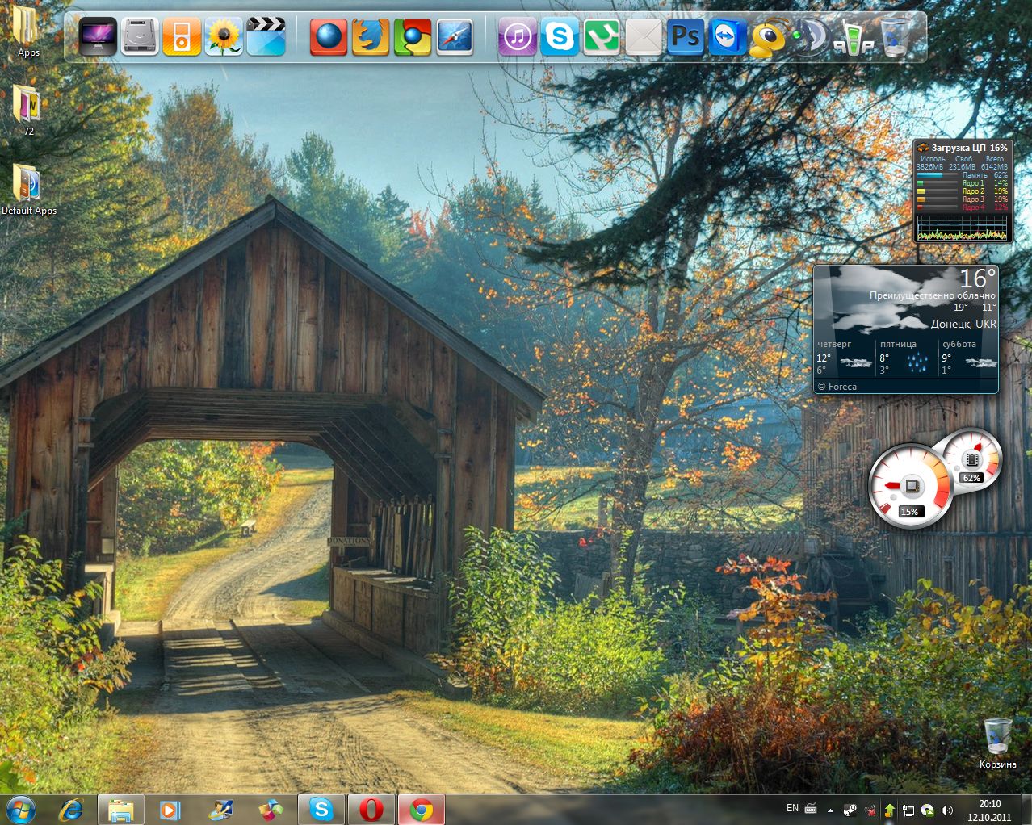This screenshot has height=825, width=1032.
Task: Launch the green uTorrent icon in the dock
Action: click(x=602, y=37)
